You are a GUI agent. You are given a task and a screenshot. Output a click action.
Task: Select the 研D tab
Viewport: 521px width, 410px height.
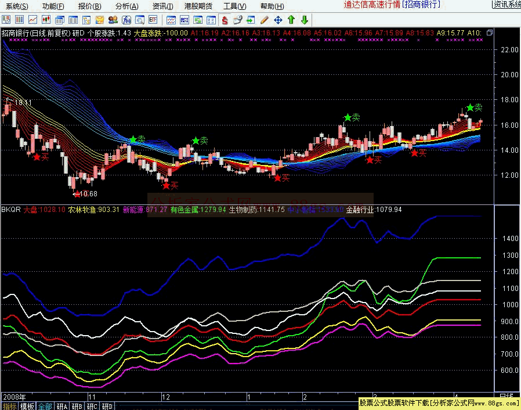point(107,407)
